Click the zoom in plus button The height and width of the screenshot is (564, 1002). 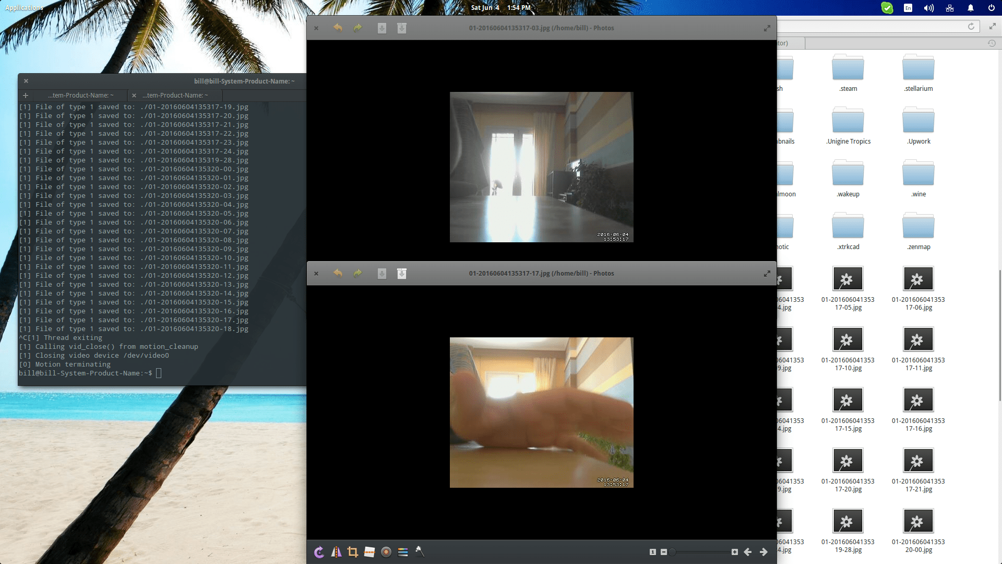click(x=735, y=552)
